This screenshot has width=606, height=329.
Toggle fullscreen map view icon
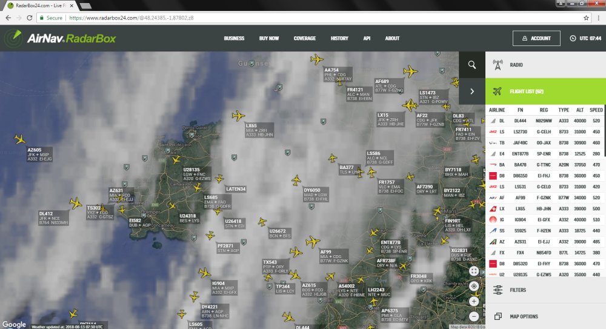(x=474, y=271)
